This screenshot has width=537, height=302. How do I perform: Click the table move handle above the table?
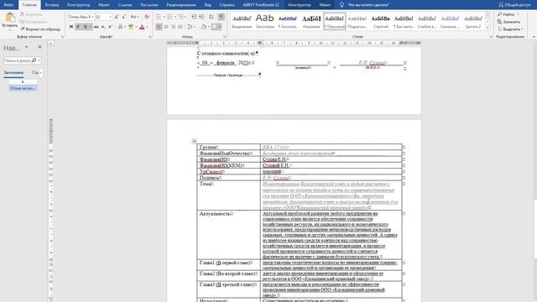(x=194, y=141)
